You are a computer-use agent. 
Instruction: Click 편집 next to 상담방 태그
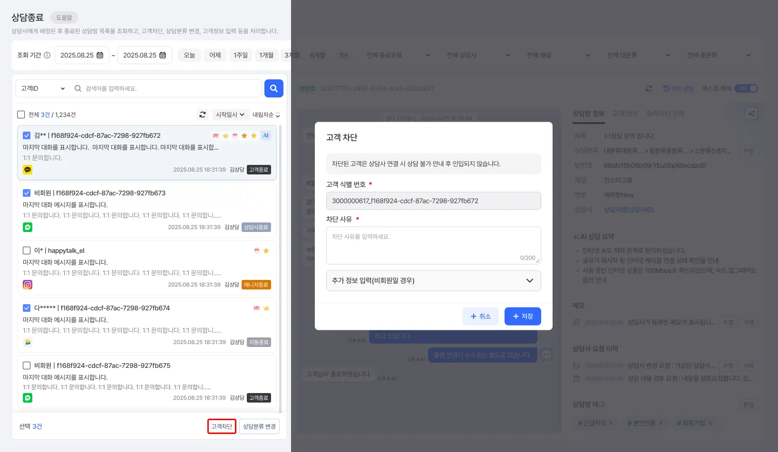coord(749,404)
